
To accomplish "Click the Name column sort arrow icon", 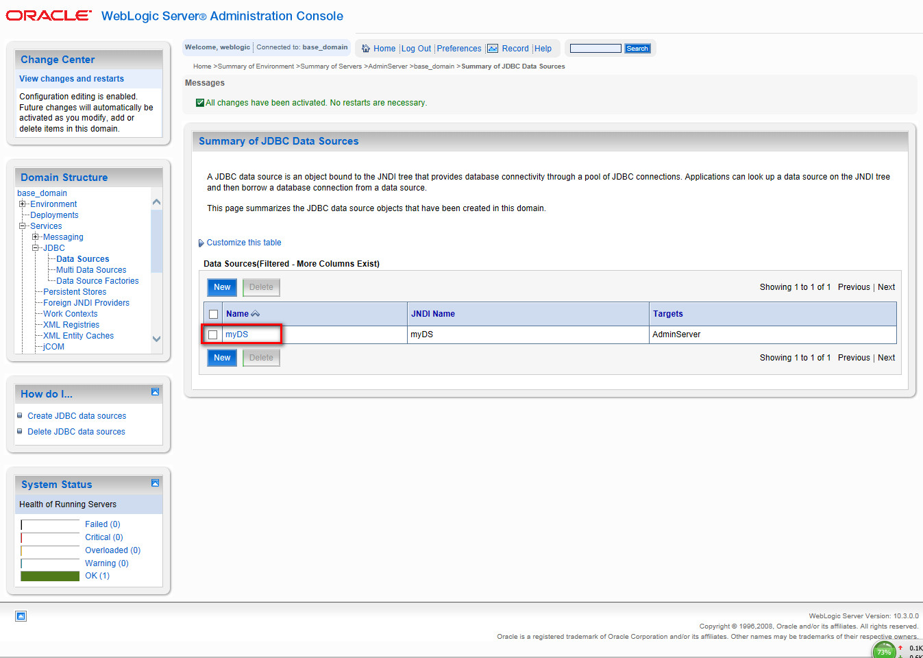I will [x=256, y=314].
